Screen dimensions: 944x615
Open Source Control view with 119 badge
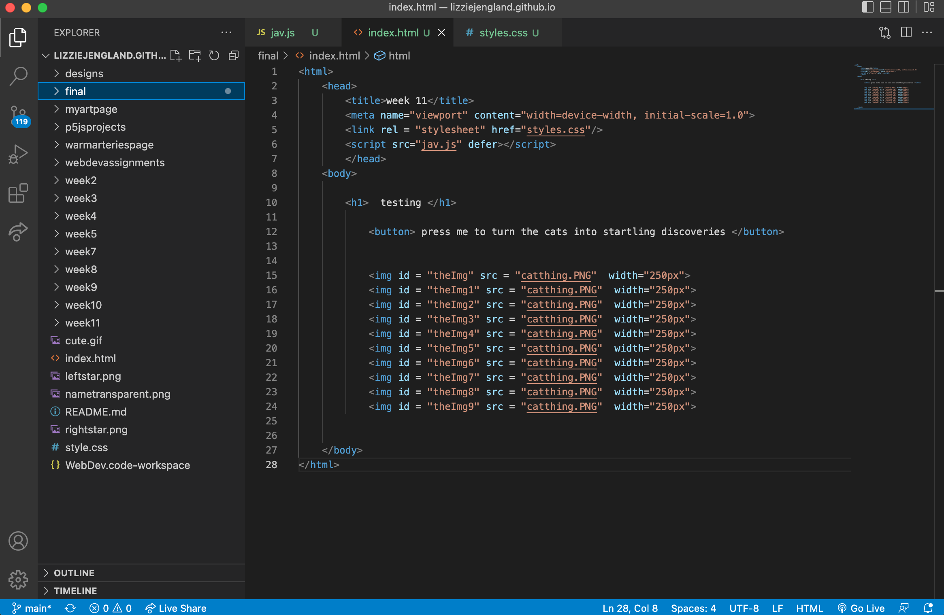(x=18, y=116)
